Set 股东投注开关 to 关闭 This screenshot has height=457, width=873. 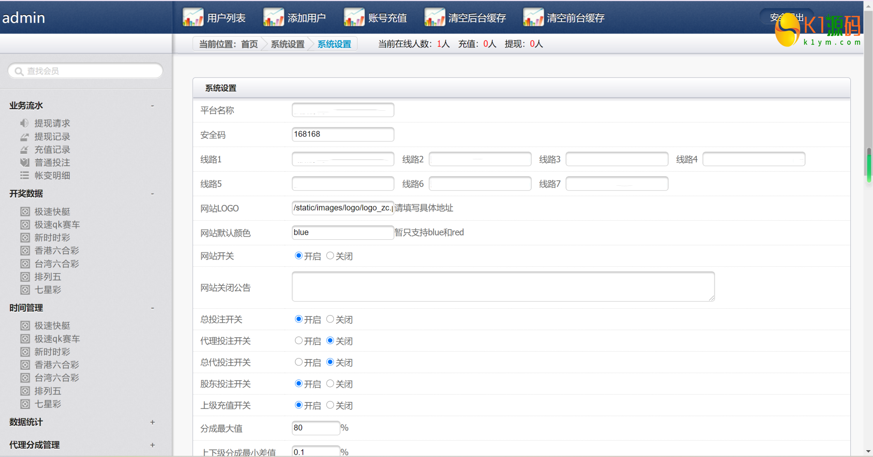point(330,384)
